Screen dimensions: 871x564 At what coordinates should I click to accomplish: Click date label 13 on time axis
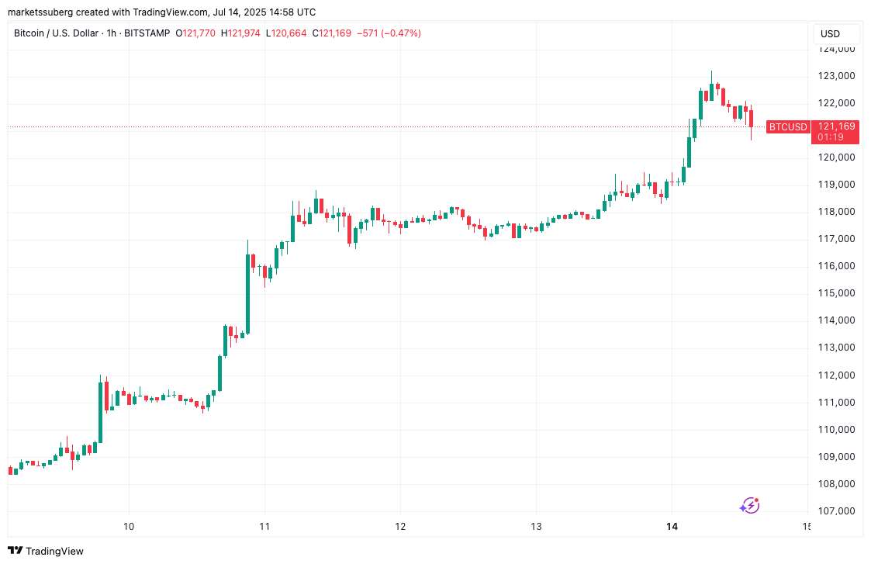pos(536,526)
